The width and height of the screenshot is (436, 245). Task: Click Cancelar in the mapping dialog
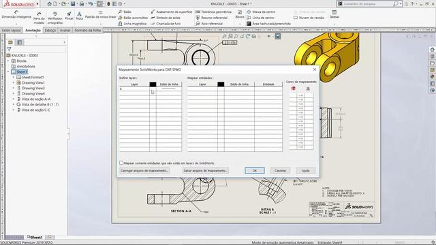(280, 171)
